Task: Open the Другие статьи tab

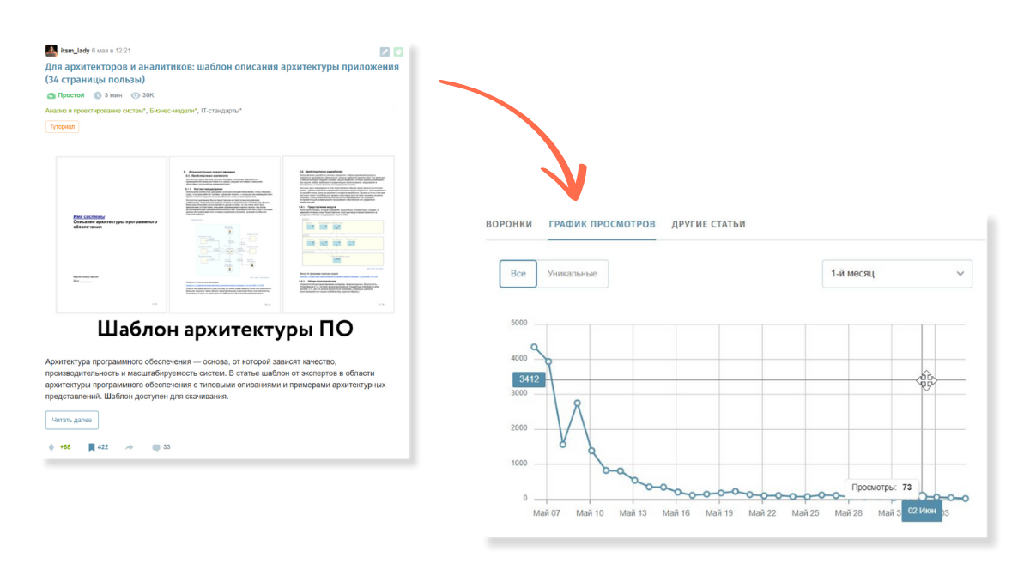Action: click(x=708, y=224)
